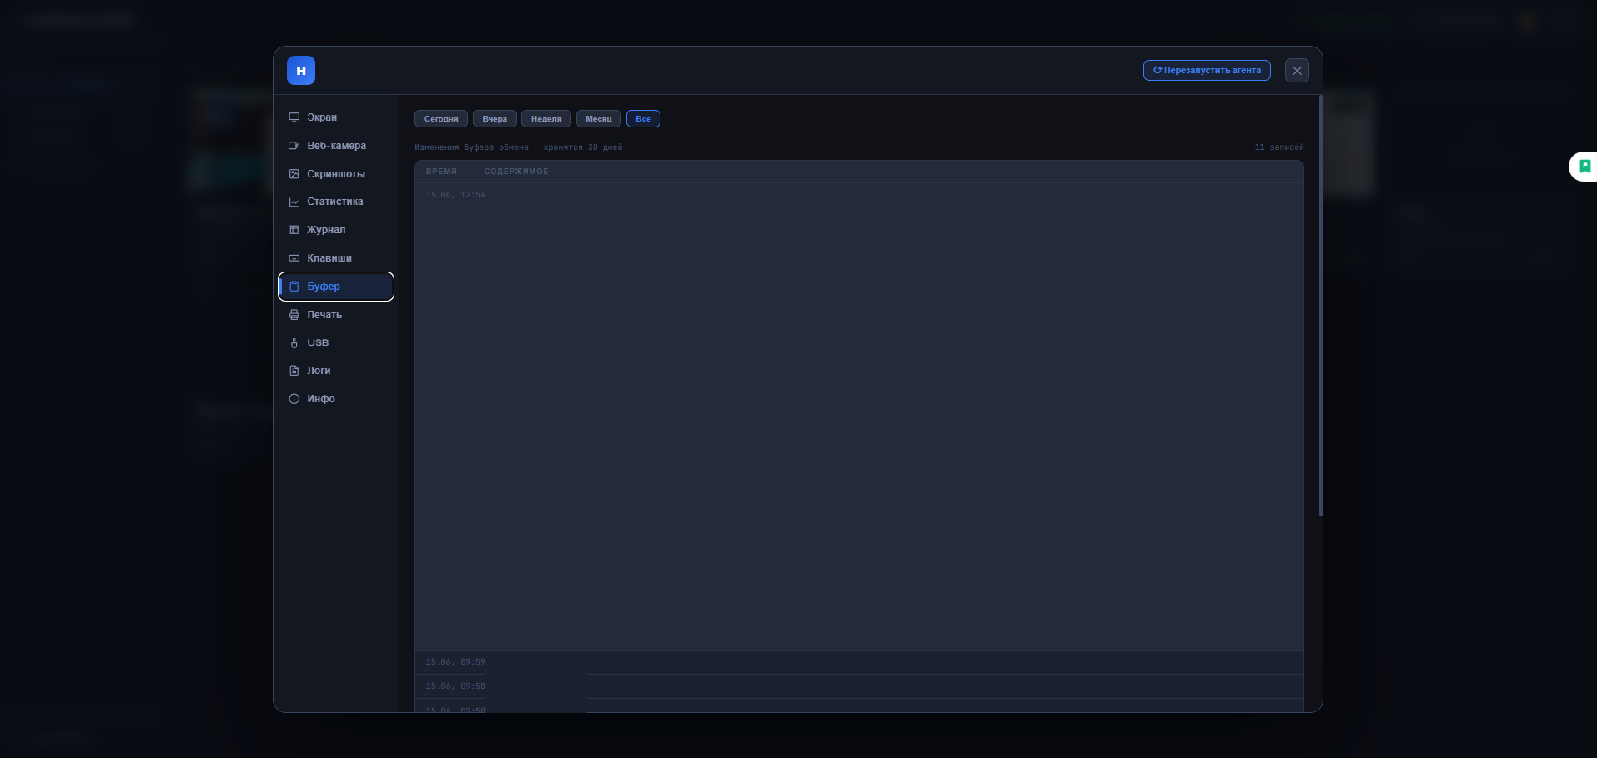The height and width of the screenshot is (758, 1597).
Task: Open the Экран screen view icon
Action: pyautogui.click(x=294, y=117)
